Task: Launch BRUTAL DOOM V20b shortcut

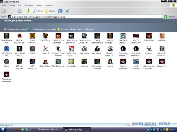Action: coord(19,36)
